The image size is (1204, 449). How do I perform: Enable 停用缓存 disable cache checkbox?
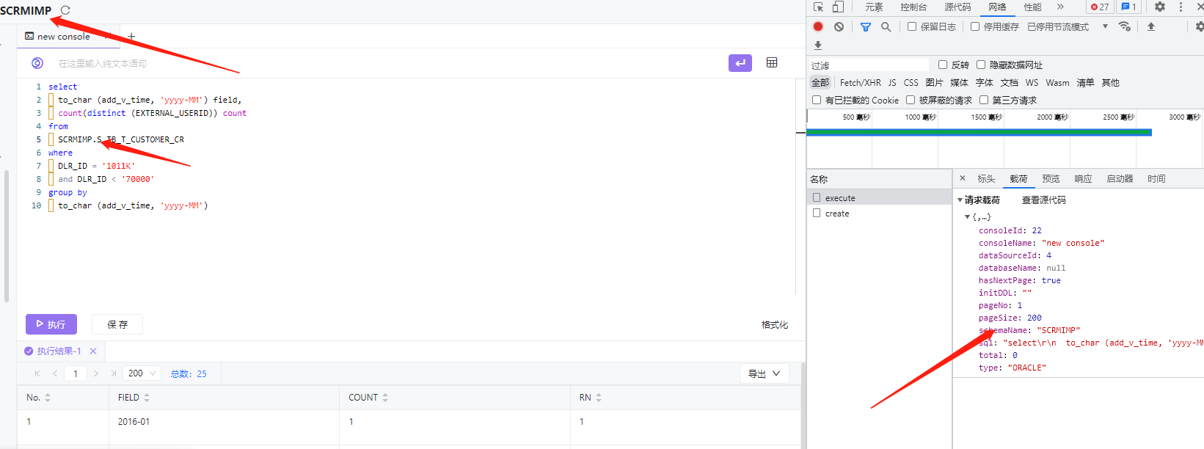975,26
